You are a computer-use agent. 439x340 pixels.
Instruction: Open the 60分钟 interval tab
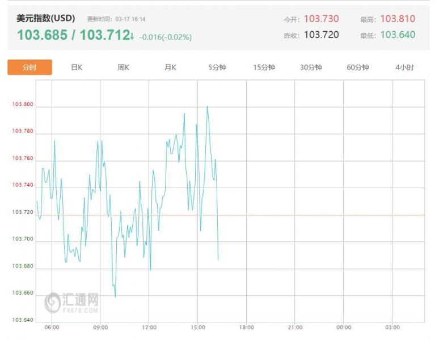tap(358, 67)
